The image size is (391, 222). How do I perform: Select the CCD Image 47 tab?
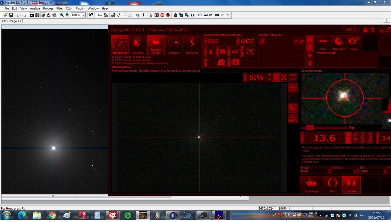pyautogui.click(x=11, y=21)
